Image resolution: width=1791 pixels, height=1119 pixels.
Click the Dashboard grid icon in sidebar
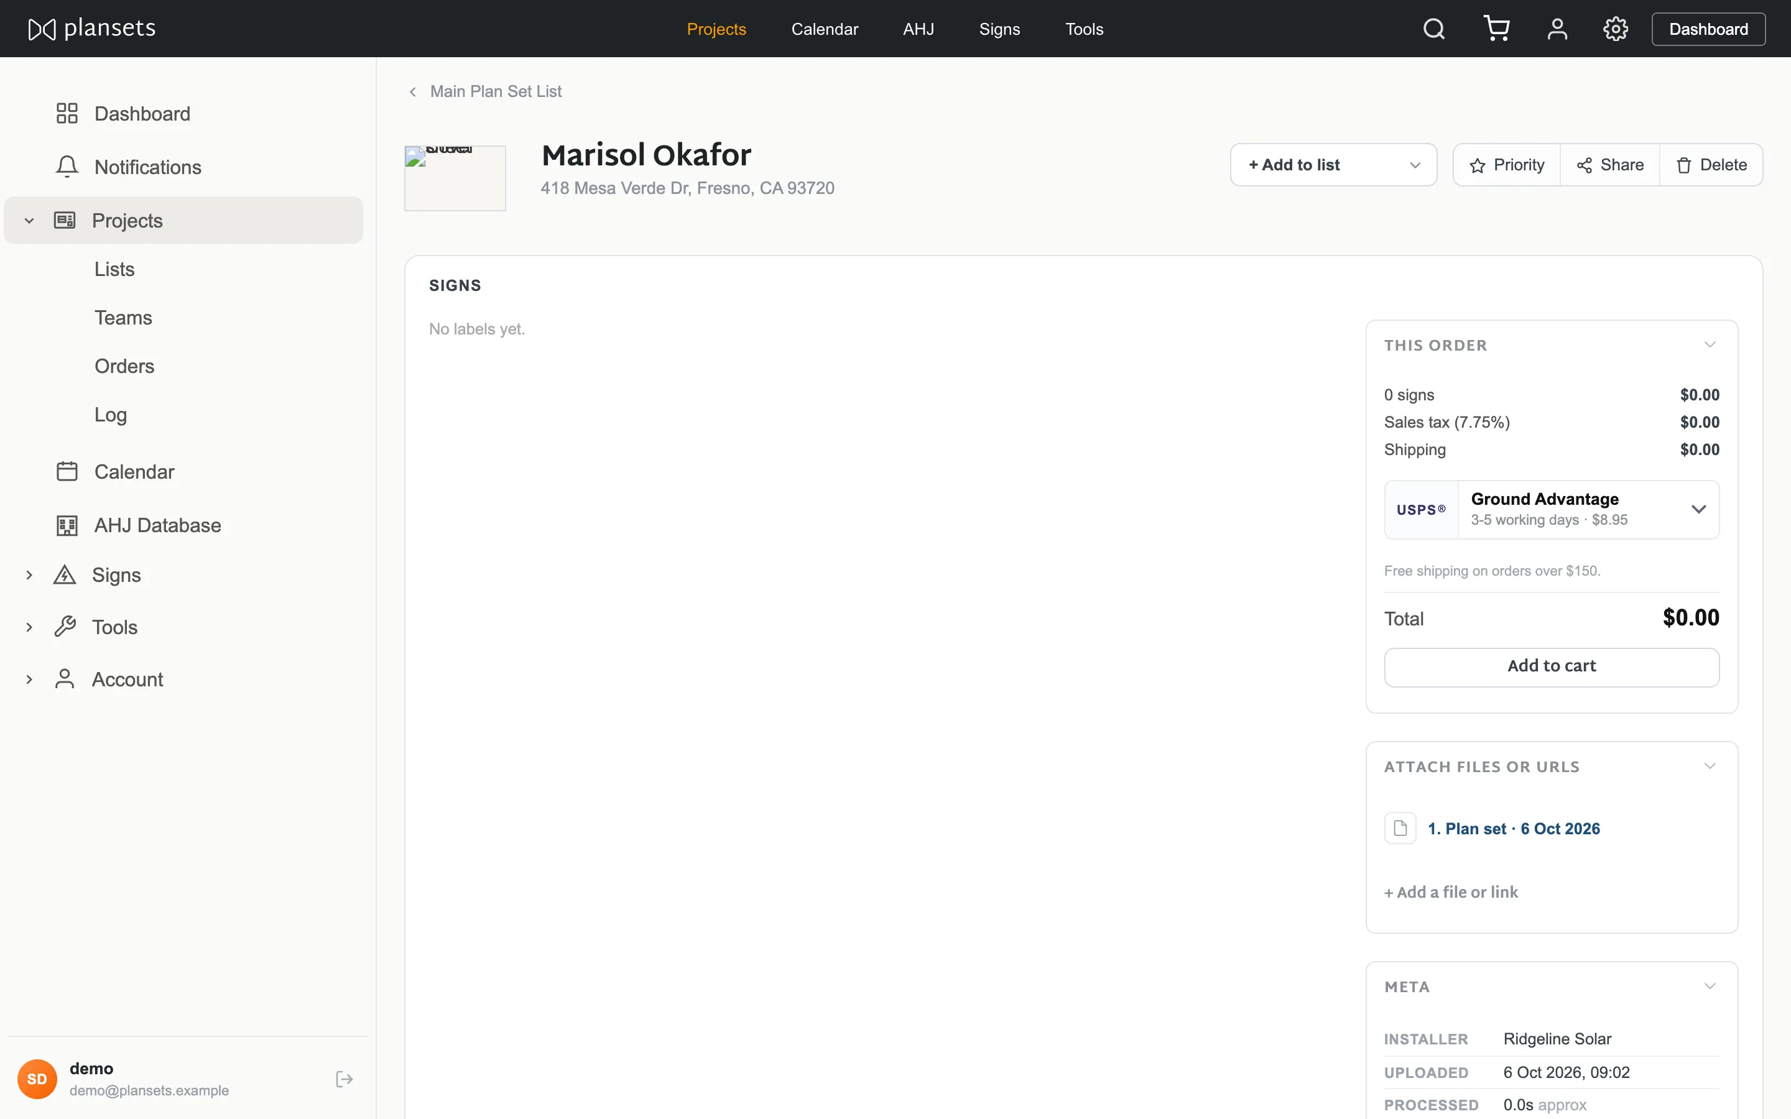[67, 113]
